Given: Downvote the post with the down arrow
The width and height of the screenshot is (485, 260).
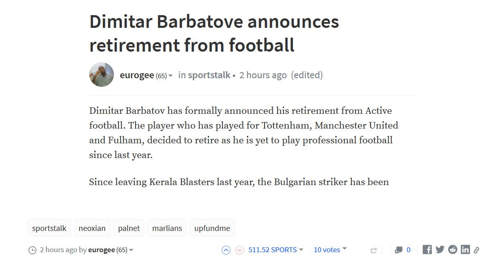Looking at the screenshot, I should pyautogui.click(x=240, y=250).
